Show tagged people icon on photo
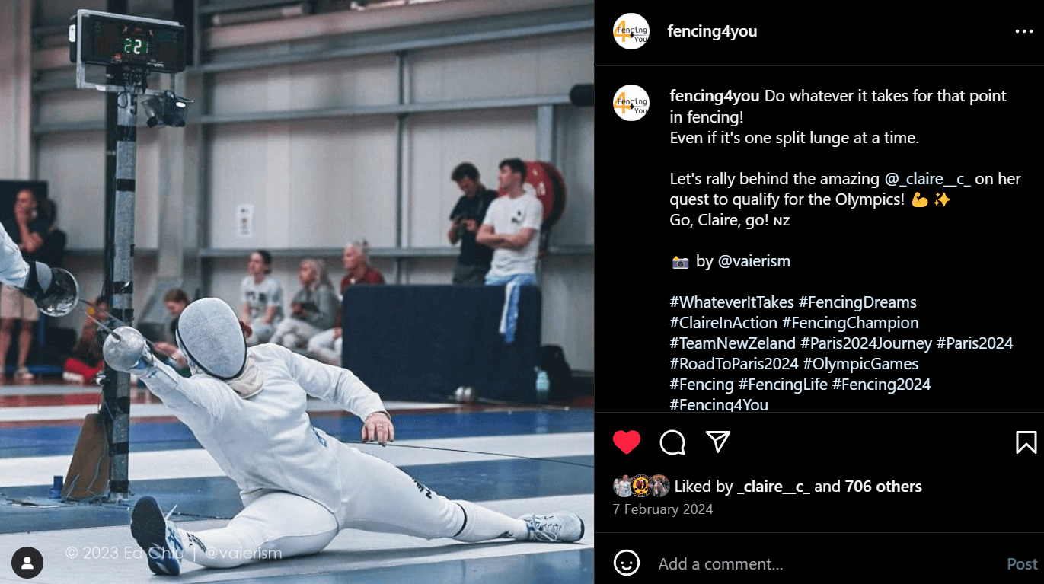 (27, 563)
